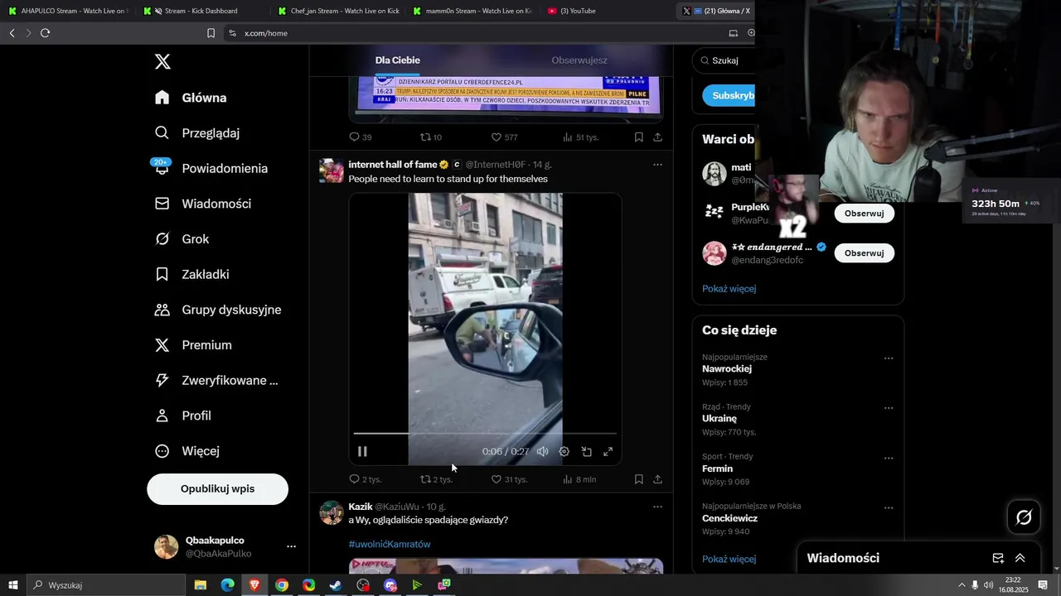Open more options on Kazik post

(657, 507)
